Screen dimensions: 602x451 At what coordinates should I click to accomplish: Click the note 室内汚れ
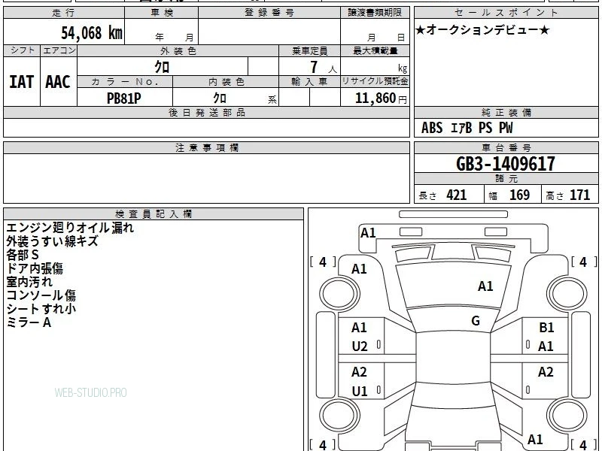pos(29,281)
